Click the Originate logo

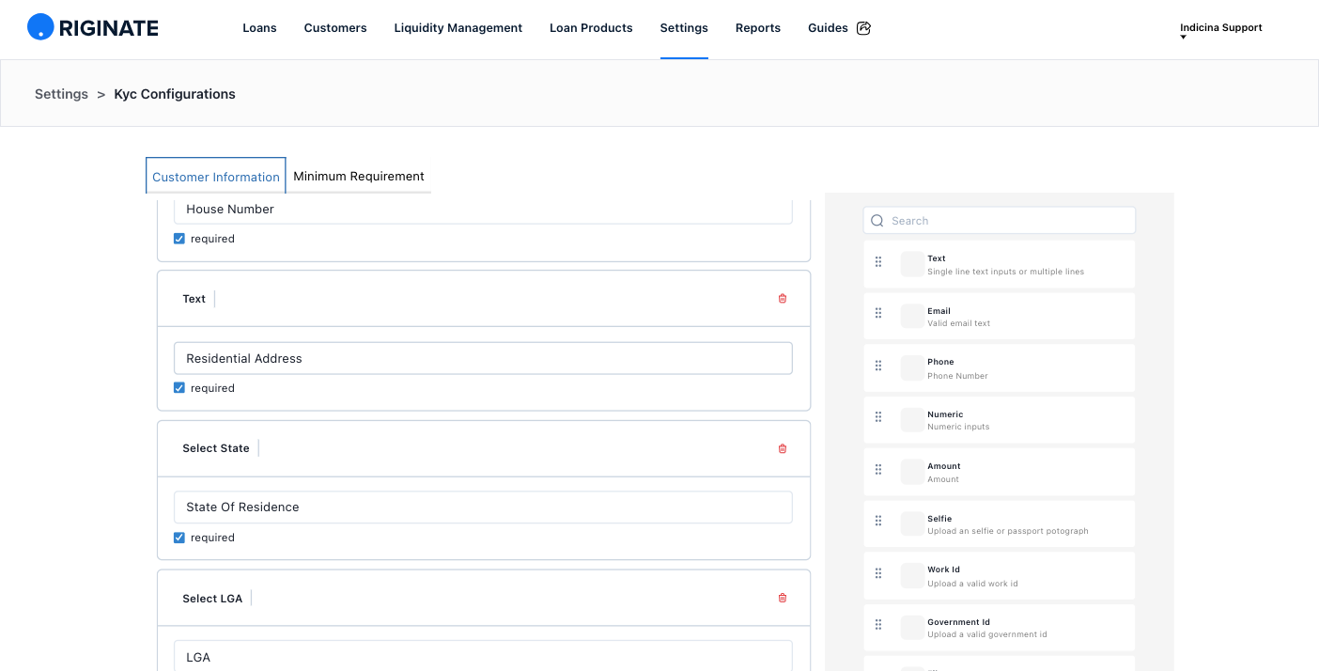point(93,27)
